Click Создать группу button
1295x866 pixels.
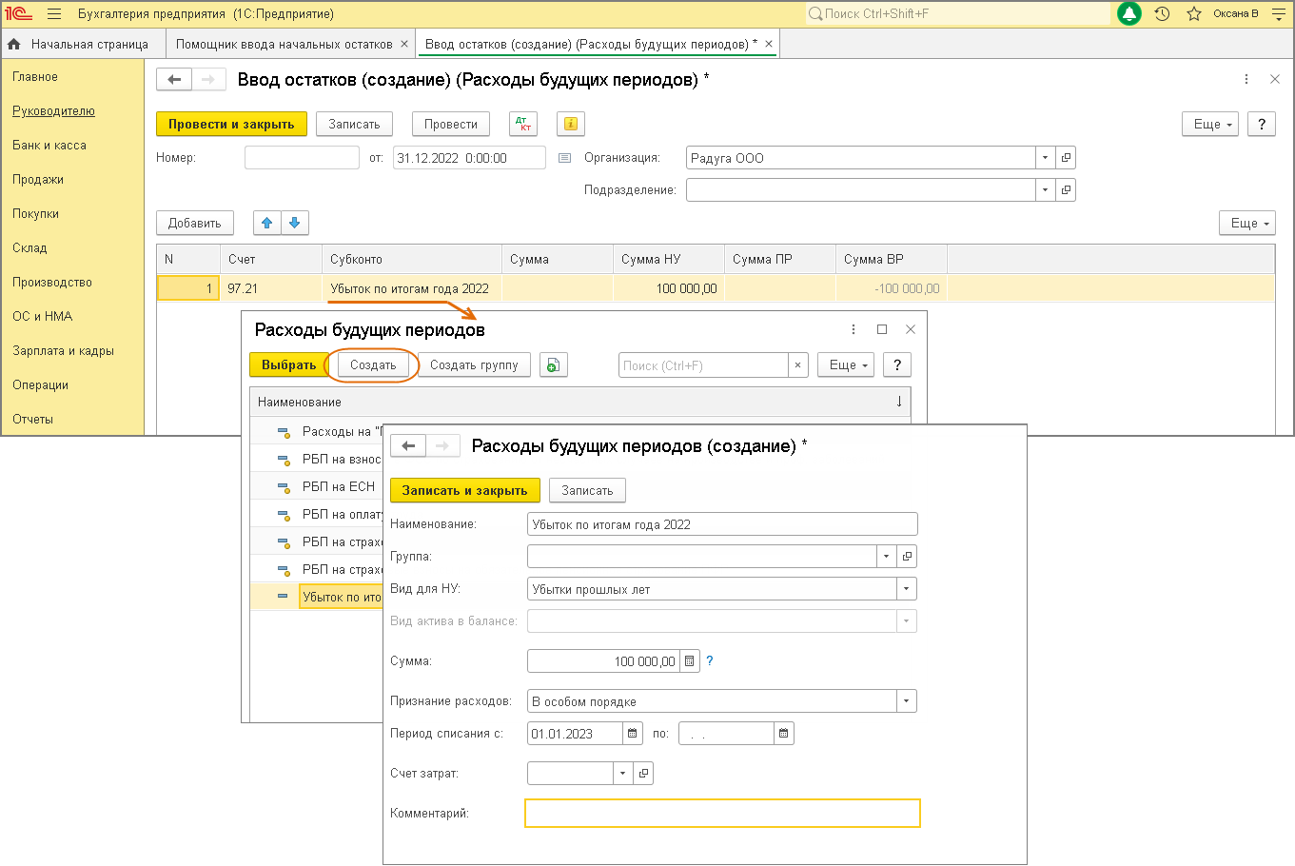coord(474,365)
